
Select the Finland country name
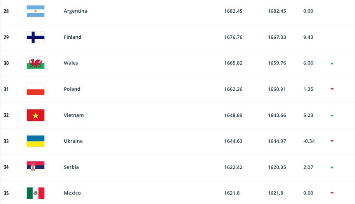click(x=73, y=37)
